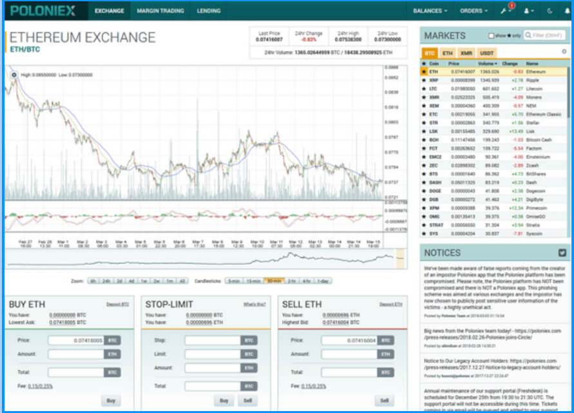The height and width of the screenshot is (413, 574).
Task: Enable the show starred only checkbox
Action: 492,35
